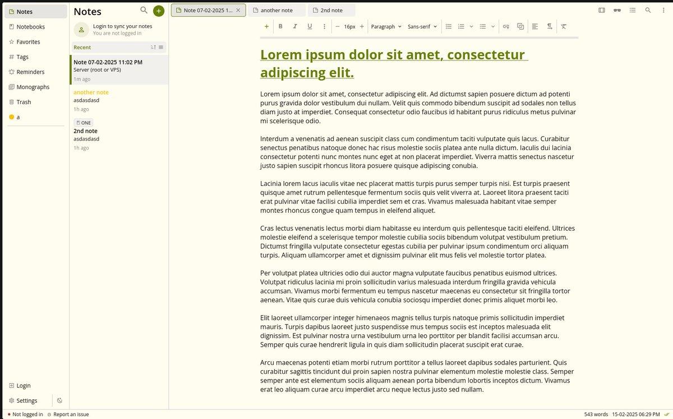The image size is (673, 419).
Task: Open more formatting options beside underline
Action: click(324, 26)
